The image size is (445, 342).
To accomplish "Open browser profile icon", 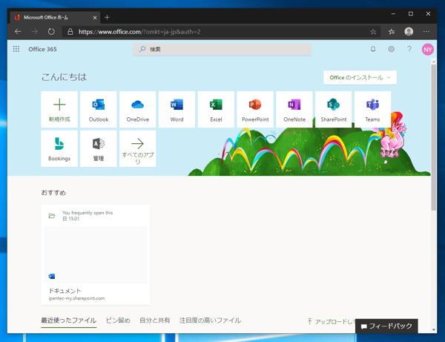I will [409, 31].
